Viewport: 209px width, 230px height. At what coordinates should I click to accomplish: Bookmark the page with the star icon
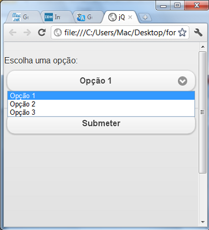point(182,32)
